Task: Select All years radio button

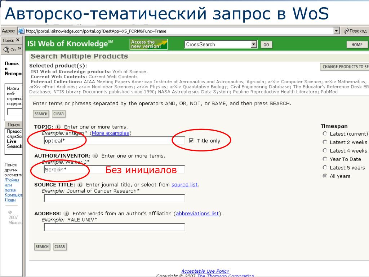Action: (325, 176)
